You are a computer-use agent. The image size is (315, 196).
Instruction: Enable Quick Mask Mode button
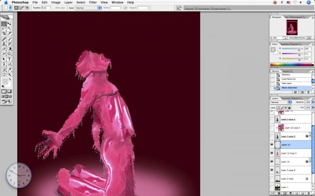coord(9,91)
